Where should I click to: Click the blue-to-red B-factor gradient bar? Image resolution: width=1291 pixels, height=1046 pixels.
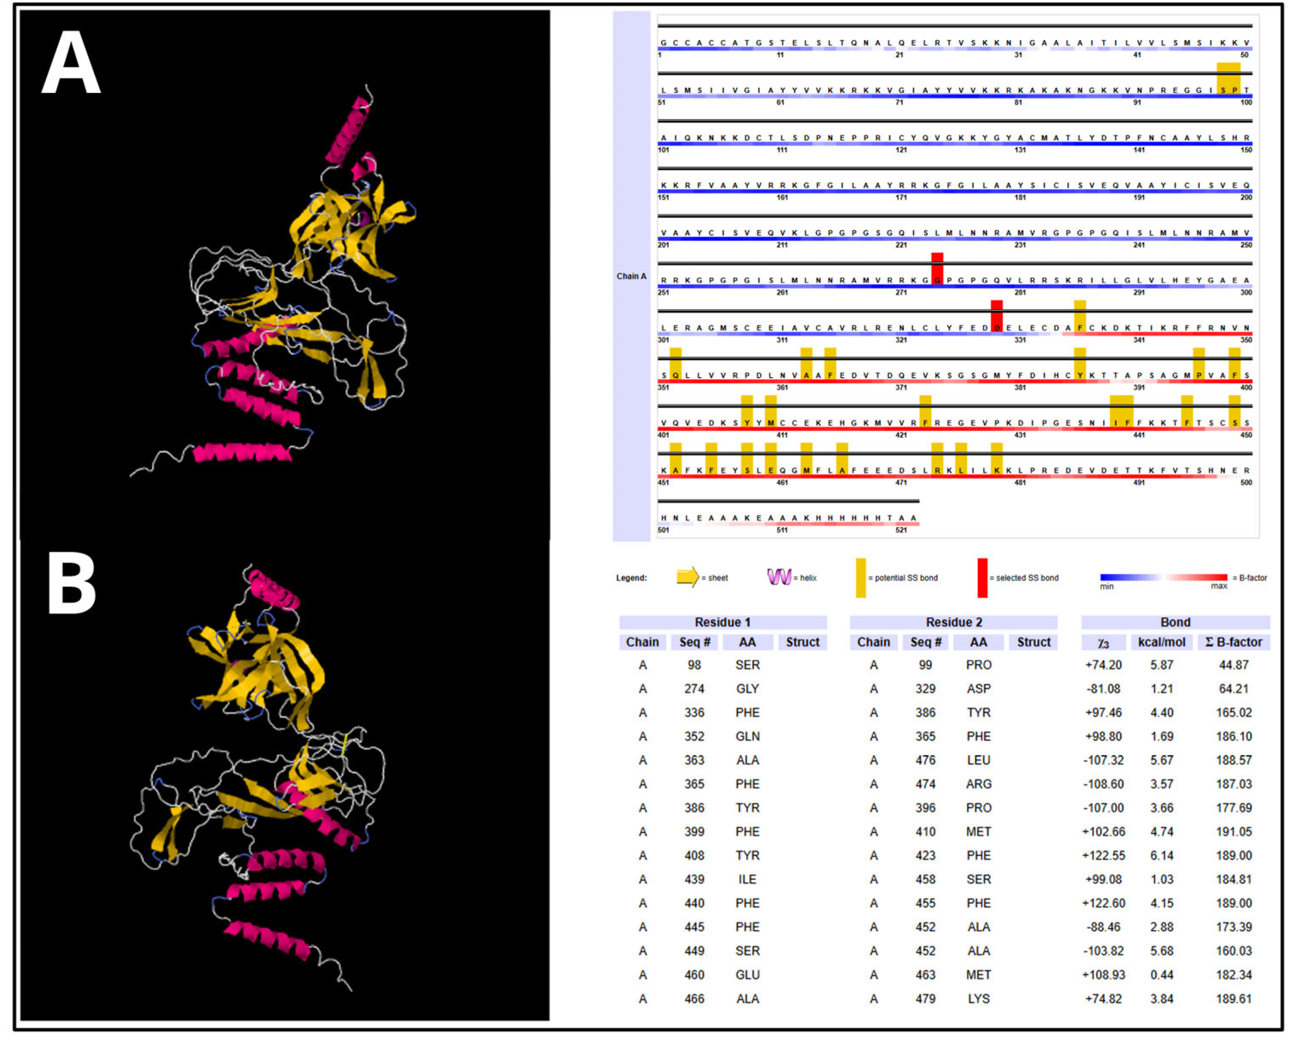click(x=1163, y=577)
